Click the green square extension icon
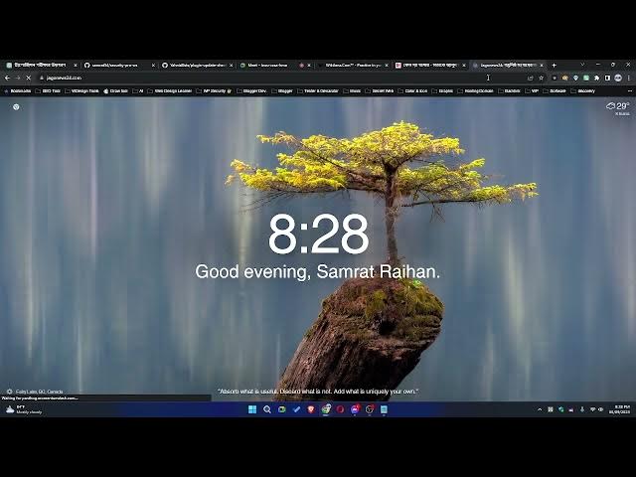This screenshot has height=477, width=636. click(x=586, y=78)
